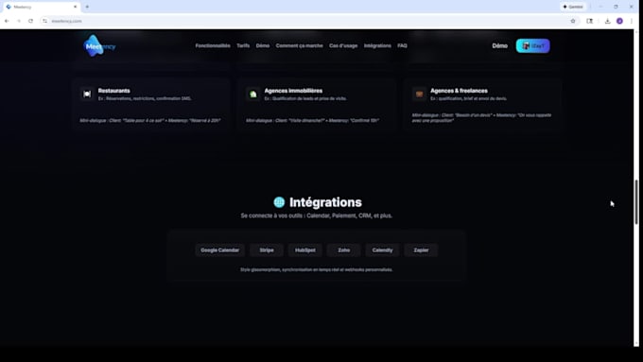Click the Démo link near gradient button
This screenshot has width=643, height=362.
500,46
